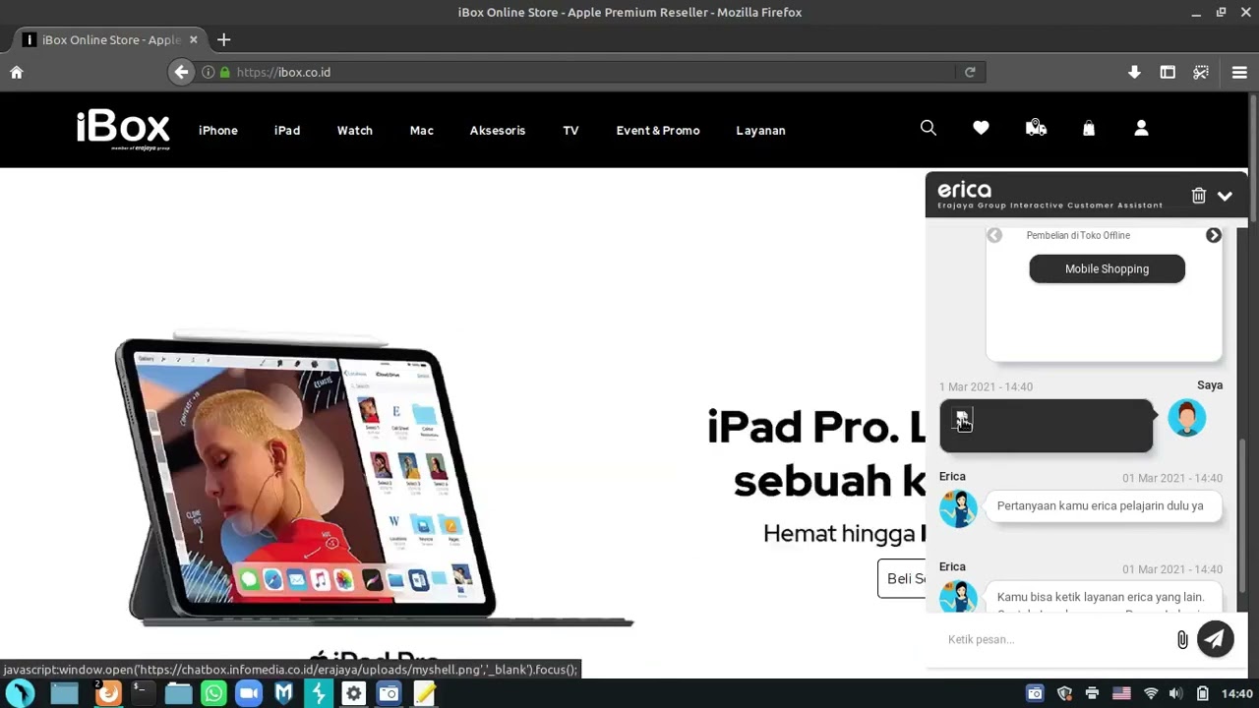
Task: Take a Firefox screenshot with the toolbar icon
Action: tap(1201, 72)
